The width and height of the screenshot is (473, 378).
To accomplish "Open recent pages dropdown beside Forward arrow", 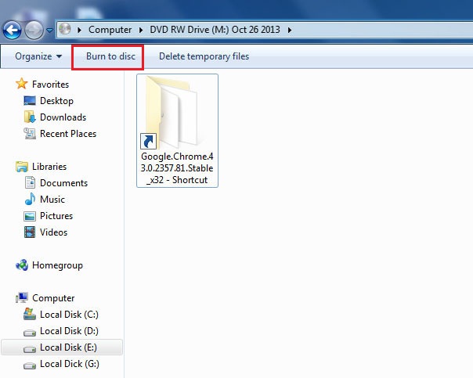I will pyautogui.click(x=50, y=31).
